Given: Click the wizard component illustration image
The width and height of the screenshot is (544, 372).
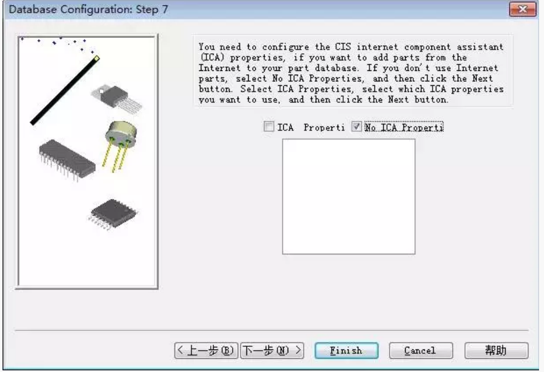Looking at the screenshot, I should 87,162.
